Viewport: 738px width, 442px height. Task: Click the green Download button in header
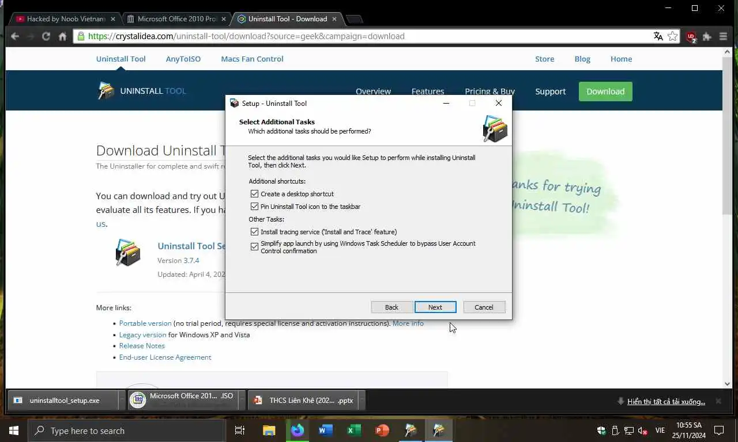[605, 92]
